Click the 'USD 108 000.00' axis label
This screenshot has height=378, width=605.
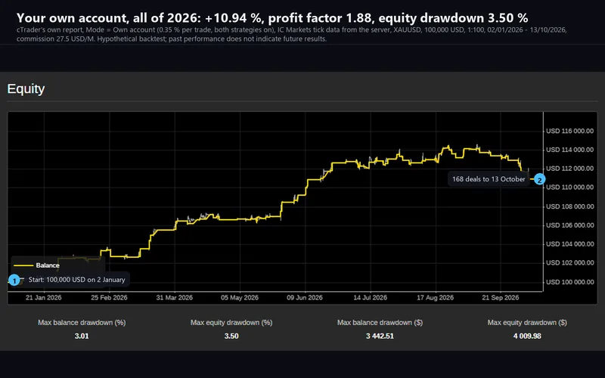click(x=570, y=206)
